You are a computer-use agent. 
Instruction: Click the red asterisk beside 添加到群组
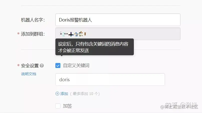point(18,34)
